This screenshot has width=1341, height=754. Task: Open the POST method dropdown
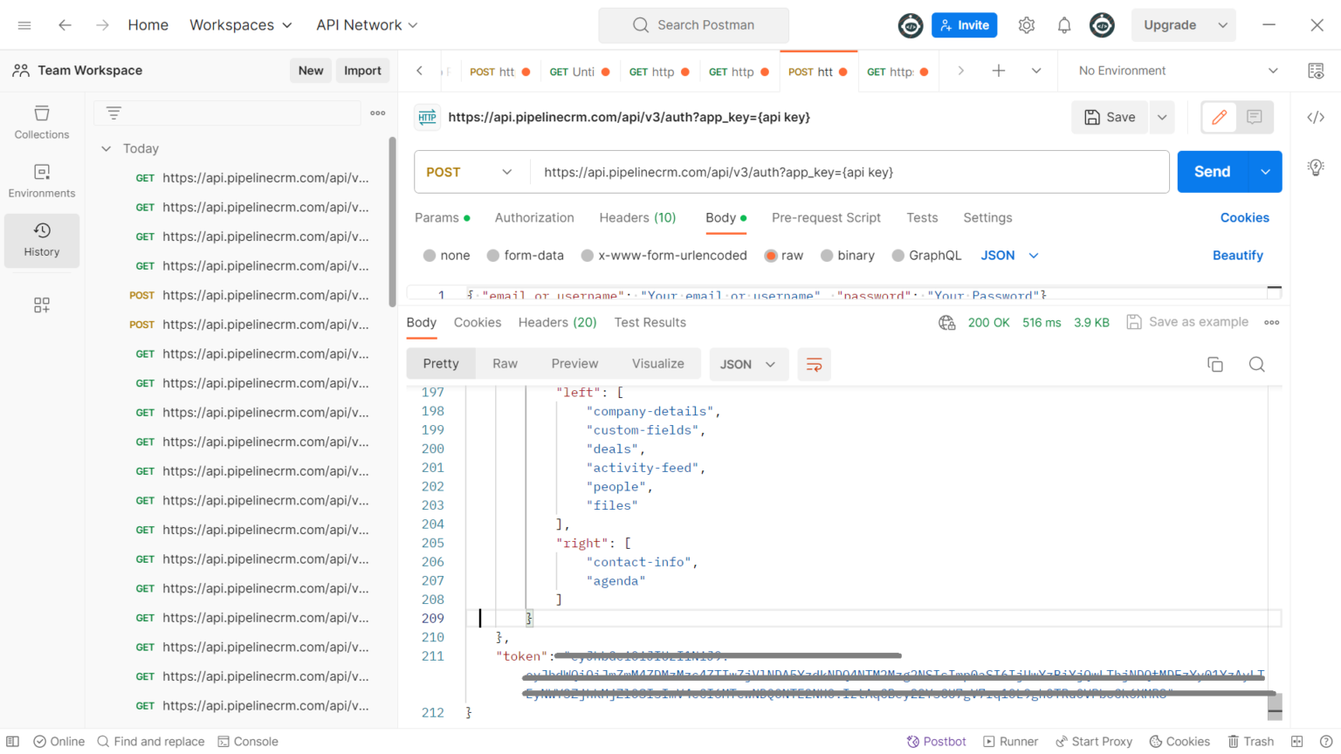(x=471, y=172)
